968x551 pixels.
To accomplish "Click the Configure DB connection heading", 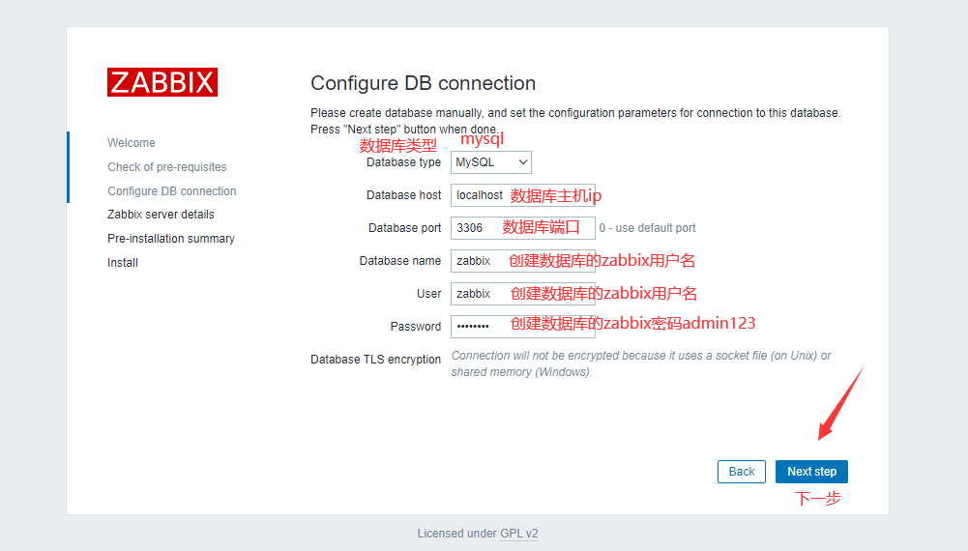I will point(423,83).
